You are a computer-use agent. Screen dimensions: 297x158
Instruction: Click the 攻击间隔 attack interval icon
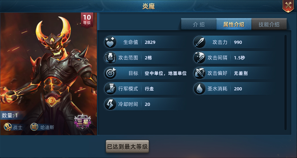[x=199, y=58]
